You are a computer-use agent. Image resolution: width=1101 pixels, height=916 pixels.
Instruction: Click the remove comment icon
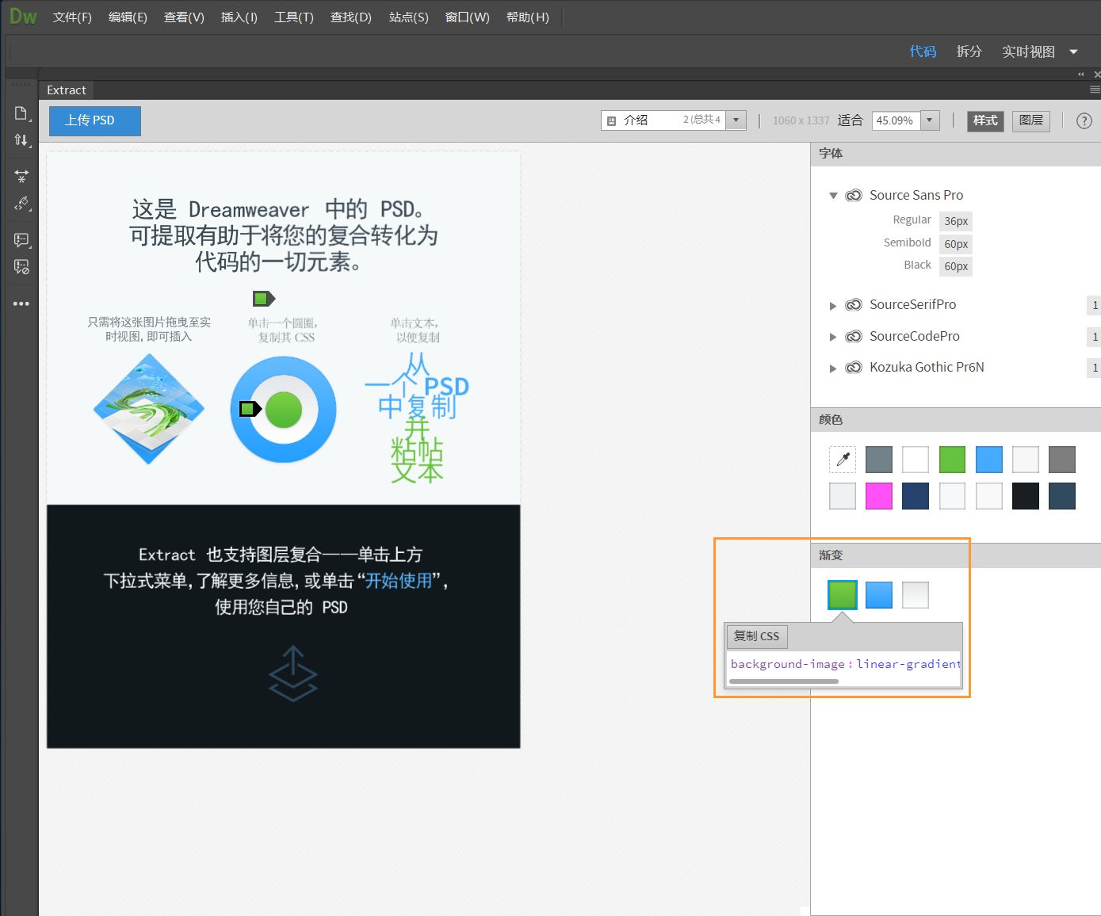point(21,266)
